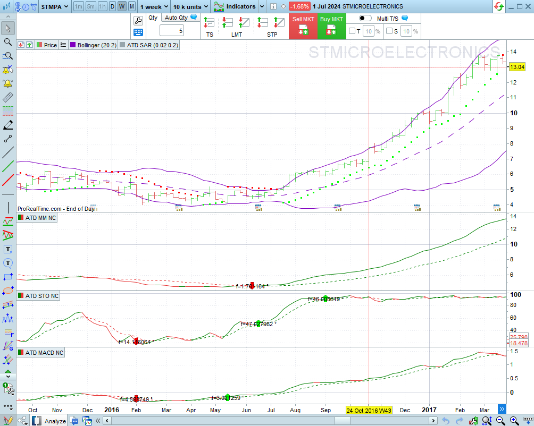Toggle the Multi T/S switch
The image size is (534, 426).
365,19
